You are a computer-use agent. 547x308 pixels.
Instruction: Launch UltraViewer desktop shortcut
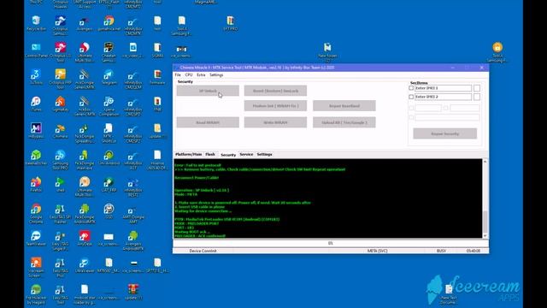tap(85, 265)
